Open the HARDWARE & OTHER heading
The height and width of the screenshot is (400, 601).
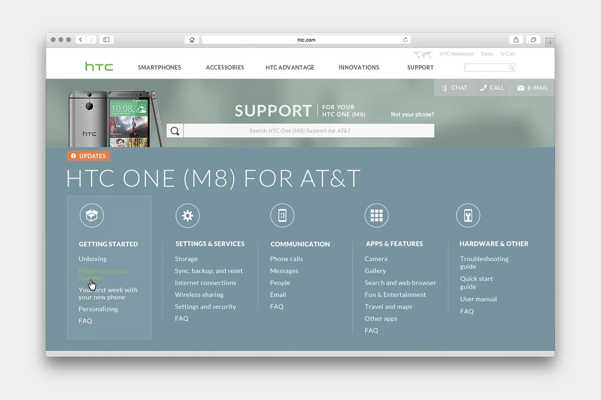[494, 244]
